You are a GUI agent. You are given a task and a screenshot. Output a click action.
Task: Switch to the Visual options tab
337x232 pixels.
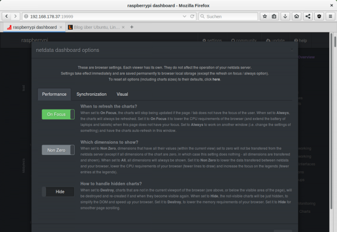point(122,94)
